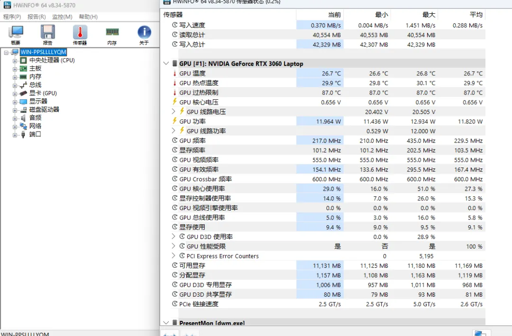Click the 内存 memory module icon
This screenshot has width=512, height=336.
click(x=112, y=35)
